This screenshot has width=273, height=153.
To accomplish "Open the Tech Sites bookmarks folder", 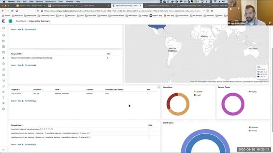I will [90, 16].
